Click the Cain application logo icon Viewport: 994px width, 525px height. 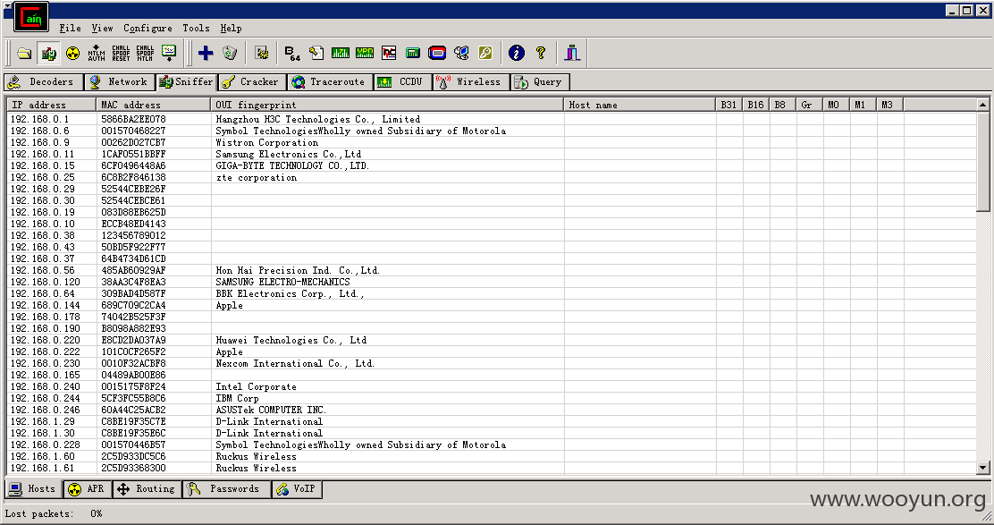click(x=31, y=18)
